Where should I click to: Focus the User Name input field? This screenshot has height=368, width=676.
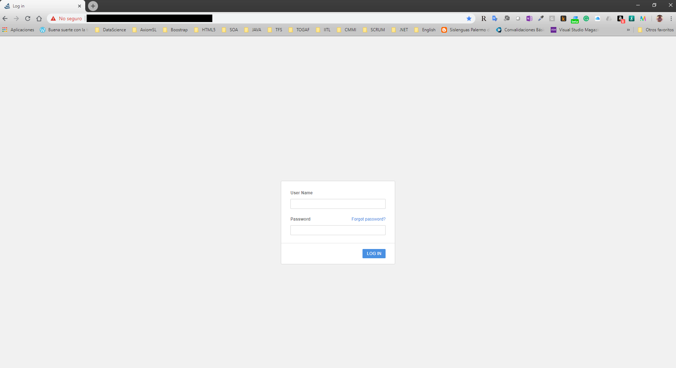pyautogui.click(x=338, y=204)
